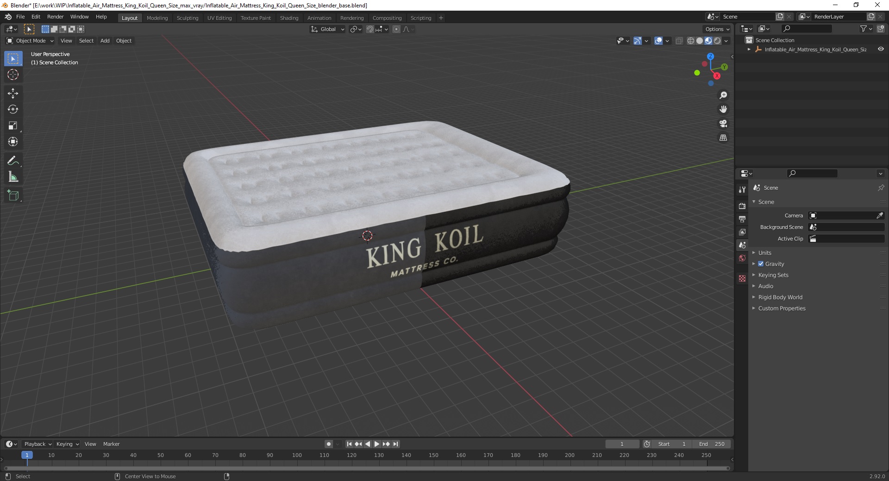The height and width of the screenshot is (481, 889).
Task: Switch to material preview shading
Action: (708, 41)
